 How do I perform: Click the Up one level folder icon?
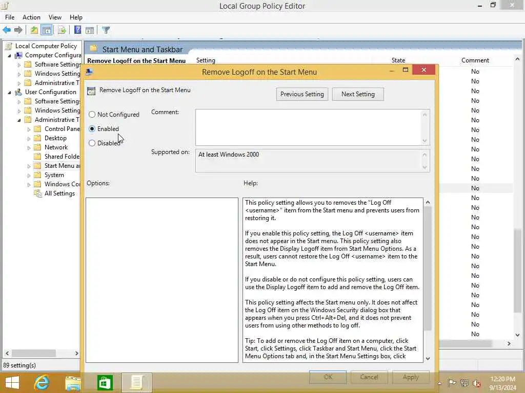(x=34, y=30)
